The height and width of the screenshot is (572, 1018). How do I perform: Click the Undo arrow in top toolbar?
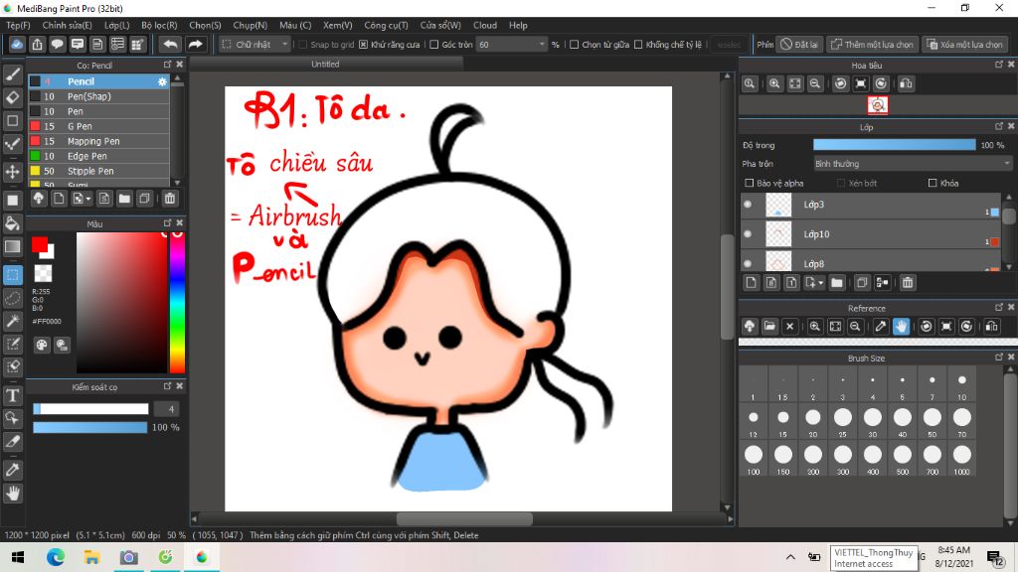(x=170, y=44)
